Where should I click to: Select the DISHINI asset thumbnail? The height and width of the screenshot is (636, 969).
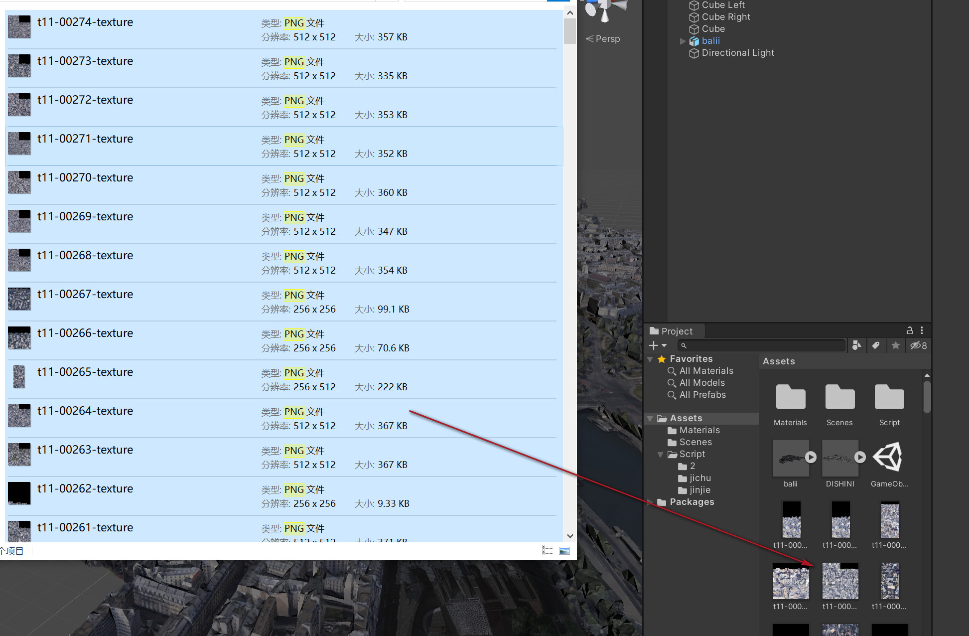coord(839,457)
